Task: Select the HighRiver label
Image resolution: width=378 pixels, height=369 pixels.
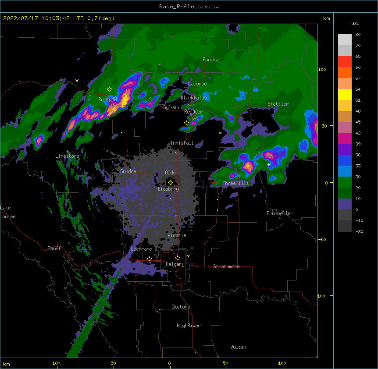Action: tap(189, 326)
